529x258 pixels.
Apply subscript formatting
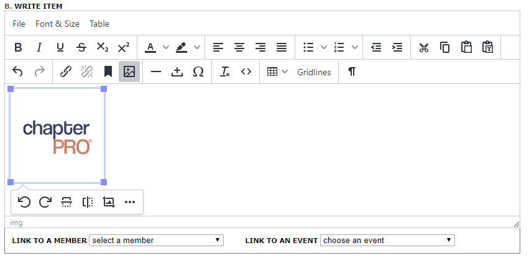pos(102,47)
